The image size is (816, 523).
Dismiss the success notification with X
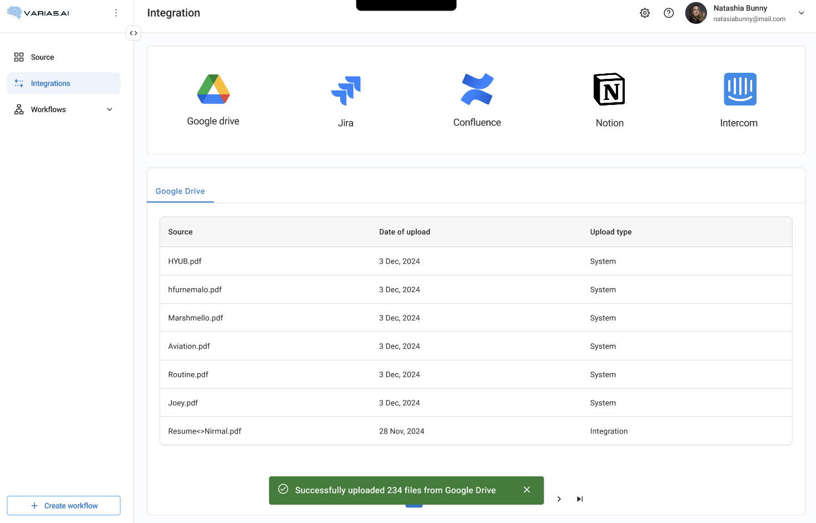coord(527,490)
